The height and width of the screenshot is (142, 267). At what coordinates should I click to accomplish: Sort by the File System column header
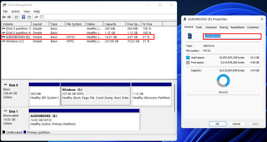75,24
